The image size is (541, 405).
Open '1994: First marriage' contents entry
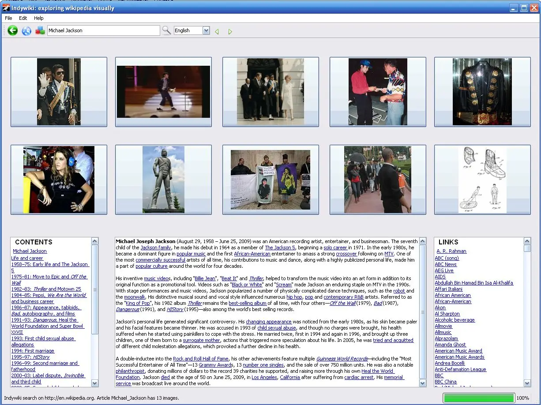tap(33, 351)
